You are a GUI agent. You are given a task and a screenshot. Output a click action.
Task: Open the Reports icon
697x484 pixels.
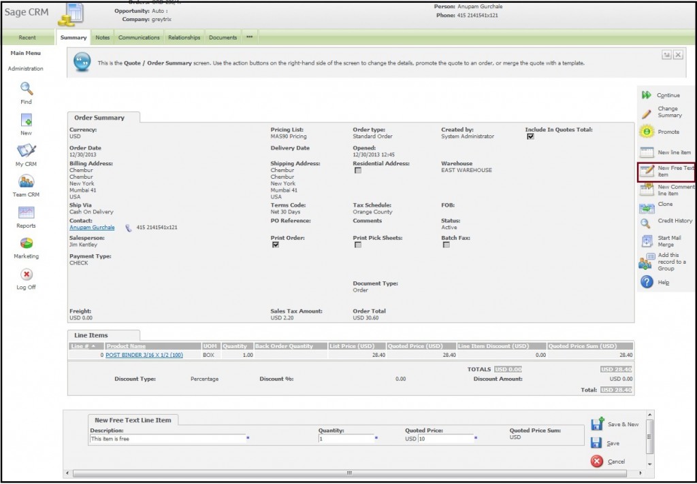coord(27,212)
